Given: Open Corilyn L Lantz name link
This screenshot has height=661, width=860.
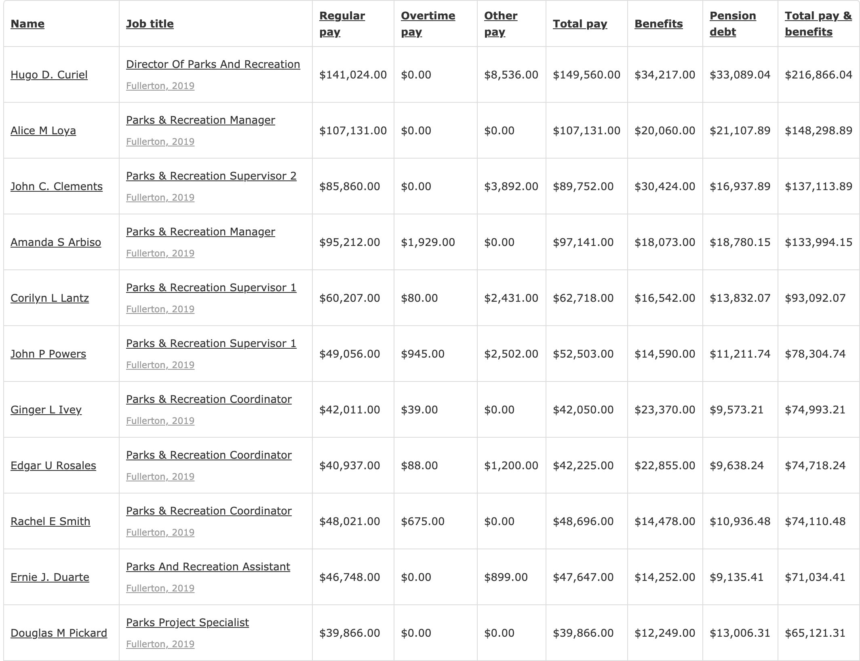Looking at the screenshot, I should [x=50, y=298].
